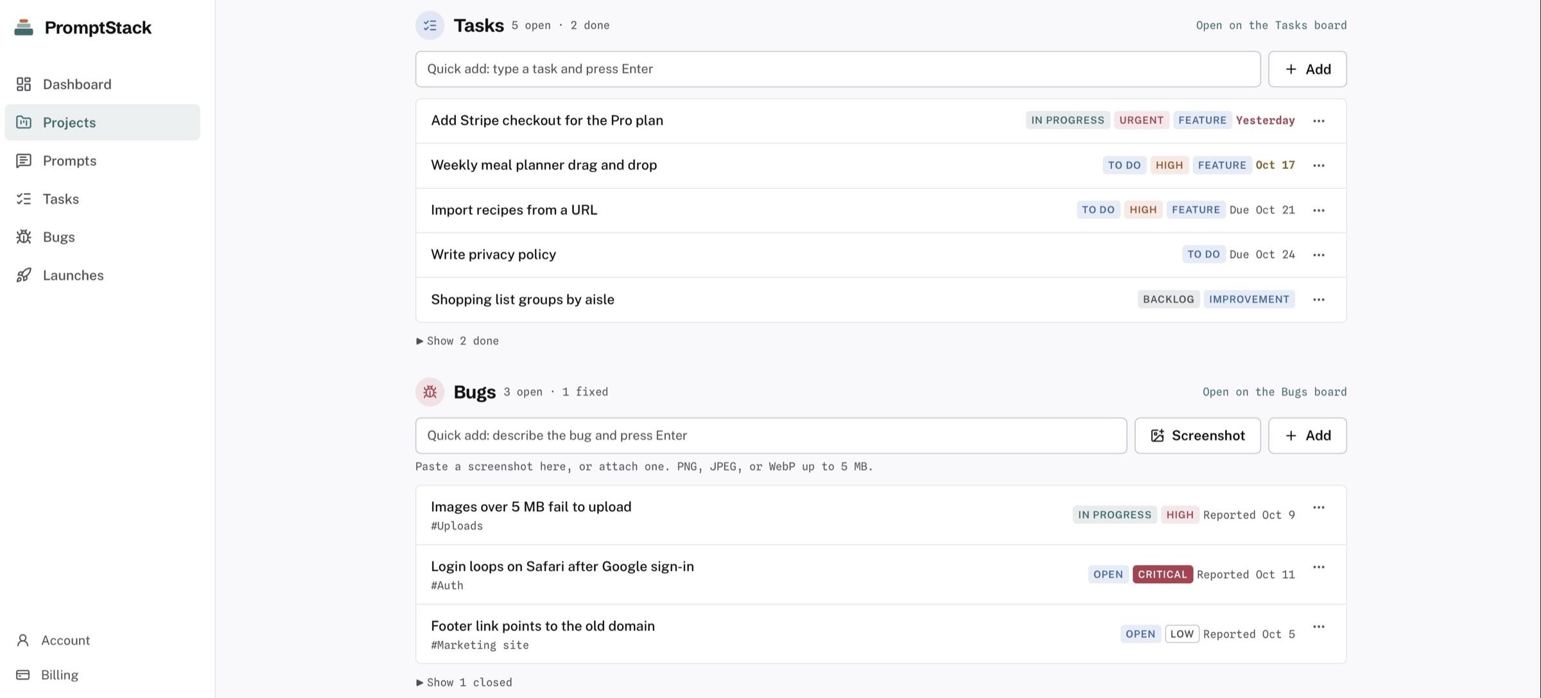Viewport: 1541px width, 698px height.
Task: Navigate to Launches in the sidebar
Action: (x=102, y=275)
